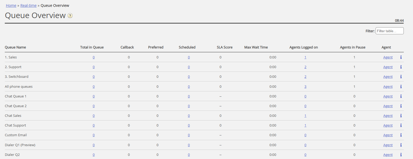Viewport: 413px width, 159px height.
Task: Click Agents Logged on count for All phone queues
Action: pos(305,87)
